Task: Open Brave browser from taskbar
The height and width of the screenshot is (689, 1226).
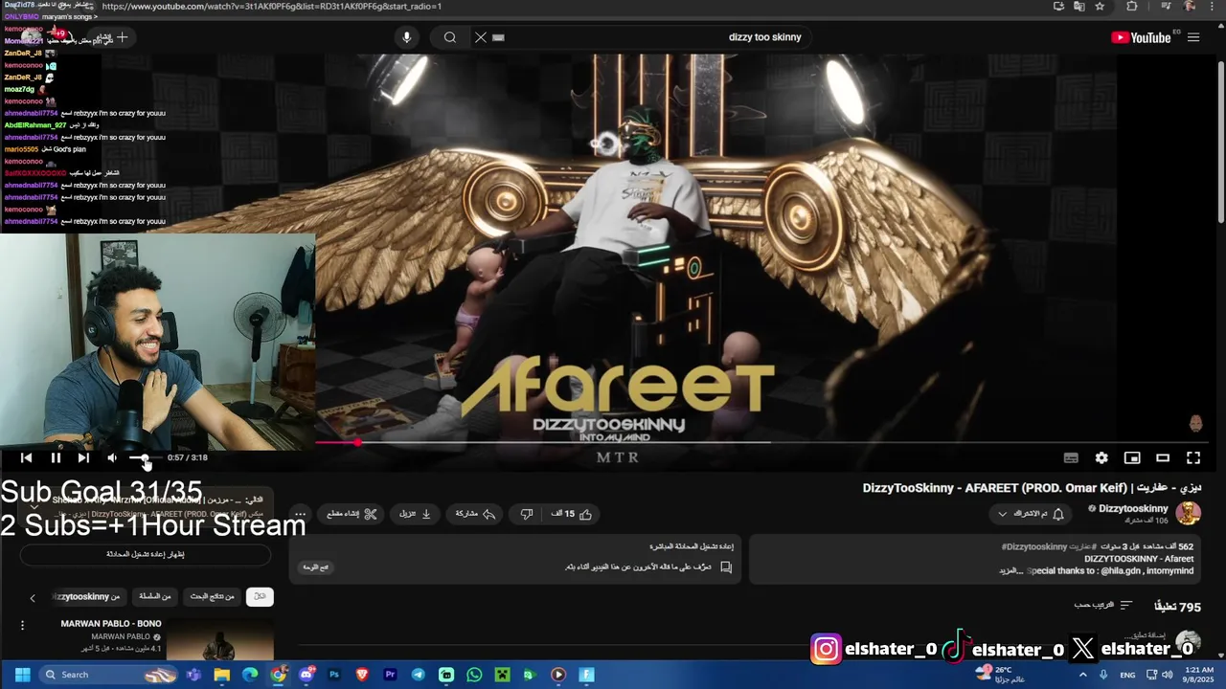Action: click(x=362, y=675)
